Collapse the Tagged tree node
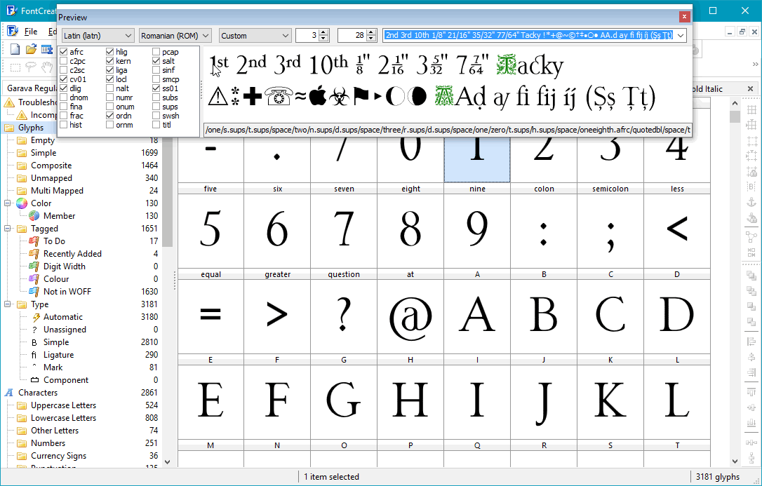This screenshot has height=486, width=762. [8, 229]
